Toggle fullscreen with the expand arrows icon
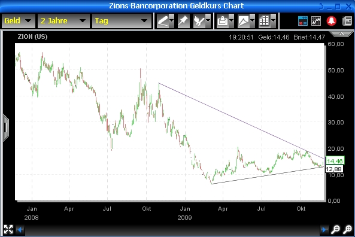 pos(8,229)
